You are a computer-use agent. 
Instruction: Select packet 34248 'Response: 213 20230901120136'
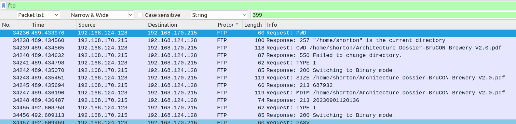[258, 100]
